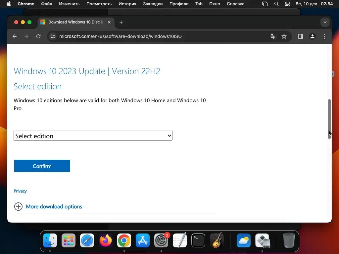Open Chrome three-dot menu
Screen dimensions: 339x254
point(324,36)
